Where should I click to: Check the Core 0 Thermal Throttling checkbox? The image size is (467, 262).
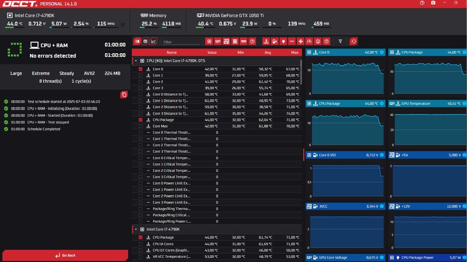pos(140,132)
